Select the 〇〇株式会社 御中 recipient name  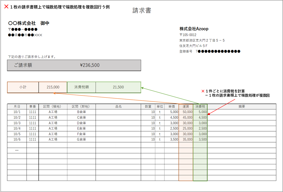[x=29, y=23]
